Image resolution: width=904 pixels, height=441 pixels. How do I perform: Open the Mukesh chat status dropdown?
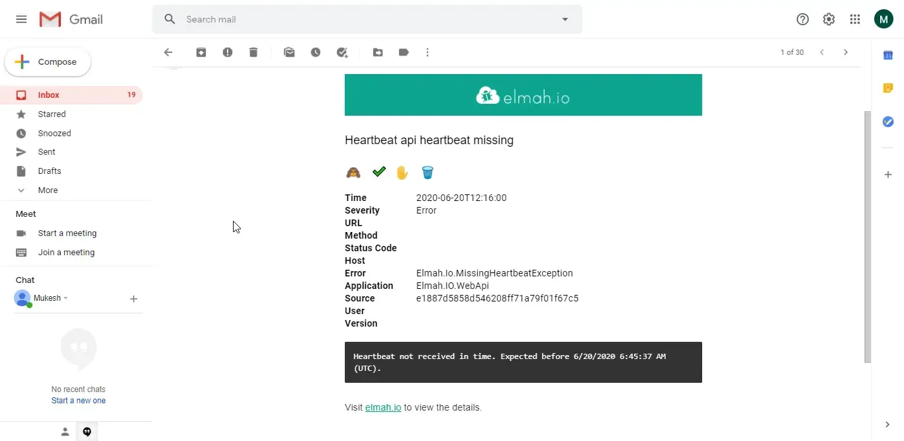(x=66, y=298)
